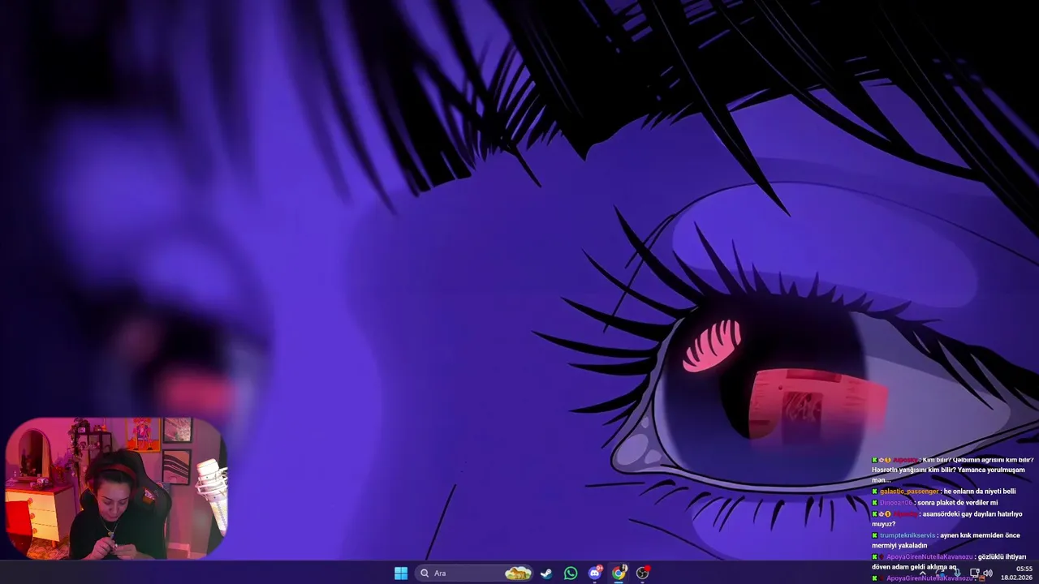1039x584 pixels.
Task: Open OBS Studio from the taskbar
Action: point(643,573)
